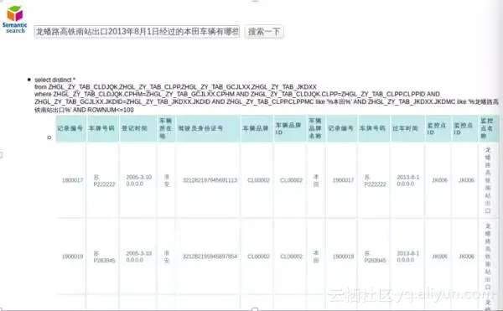Click 2013-8-1 passing time in row 1900017
The image size is (503, 311).
[x=407, y=180]
